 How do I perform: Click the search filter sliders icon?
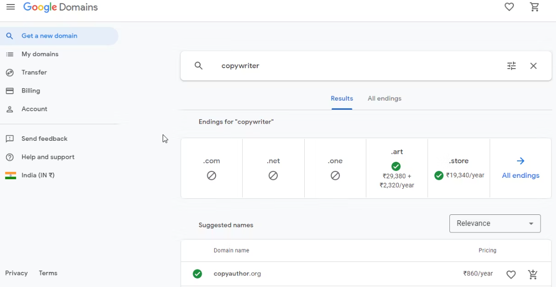pos(511,66)
